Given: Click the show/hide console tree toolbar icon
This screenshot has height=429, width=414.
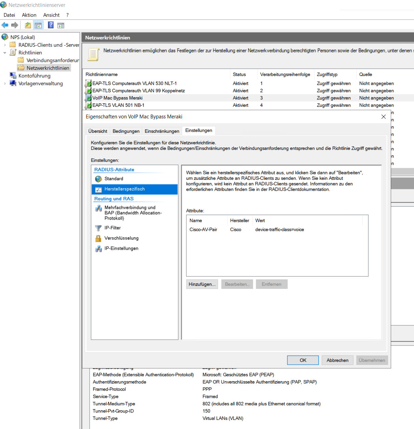Looking at the screenshot, I should (x=38, y=25).
